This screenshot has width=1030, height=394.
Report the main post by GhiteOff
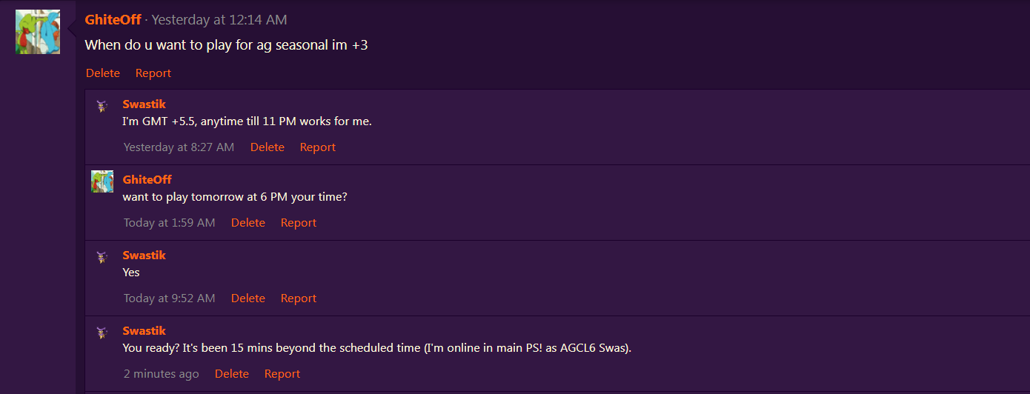153,73
